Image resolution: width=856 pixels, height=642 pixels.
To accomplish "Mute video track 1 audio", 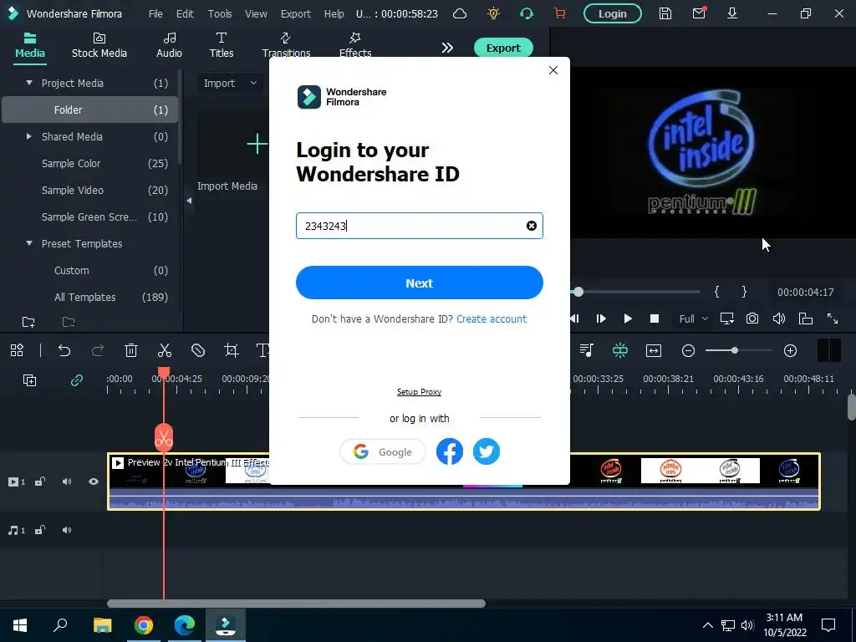I will point(67,481).
